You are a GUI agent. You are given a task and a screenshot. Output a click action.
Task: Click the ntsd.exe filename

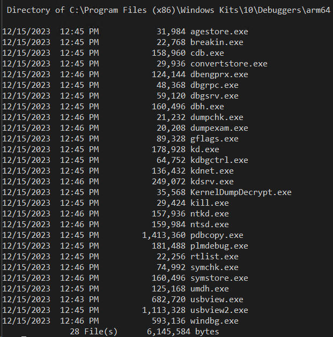(x=209, y=224)
